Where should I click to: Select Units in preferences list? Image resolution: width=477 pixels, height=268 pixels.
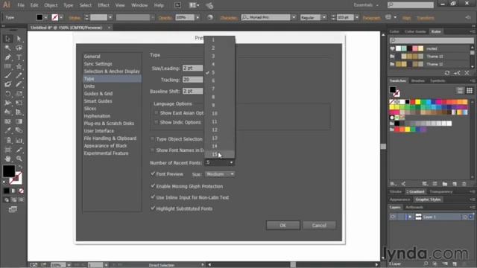pyautogui.click(x=89, y=86)
